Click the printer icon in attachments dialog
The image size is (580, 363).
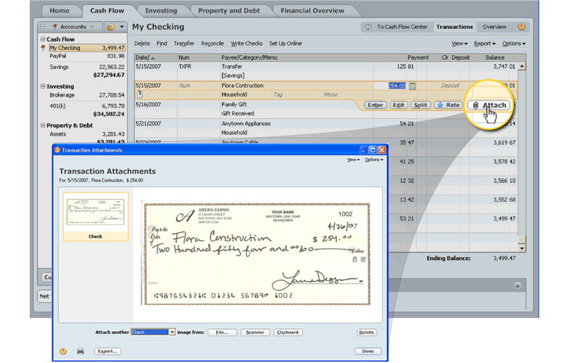click(x=80, y=351)
